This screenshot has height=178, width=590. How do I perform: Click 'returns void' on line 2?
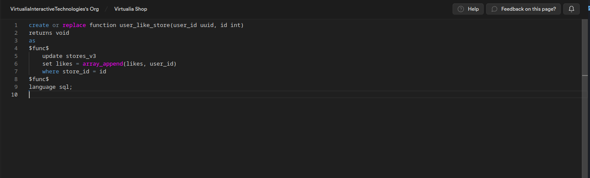coord(49,33)
